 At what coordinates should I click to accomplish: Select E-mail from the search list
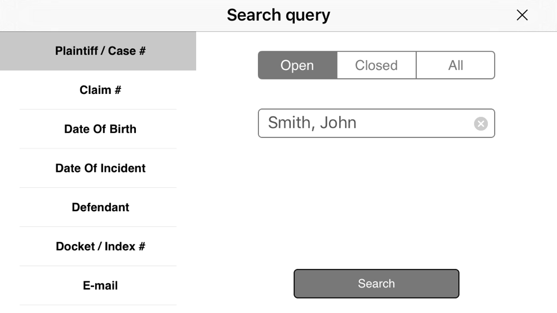tap(98, 286)
